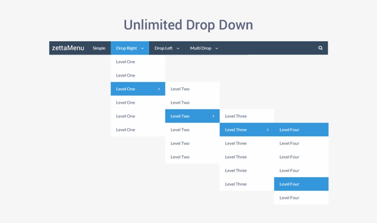Viewport: 377px width, 223px height.
Task: Click the zettaMenu logo
Action: click(68, 48)
